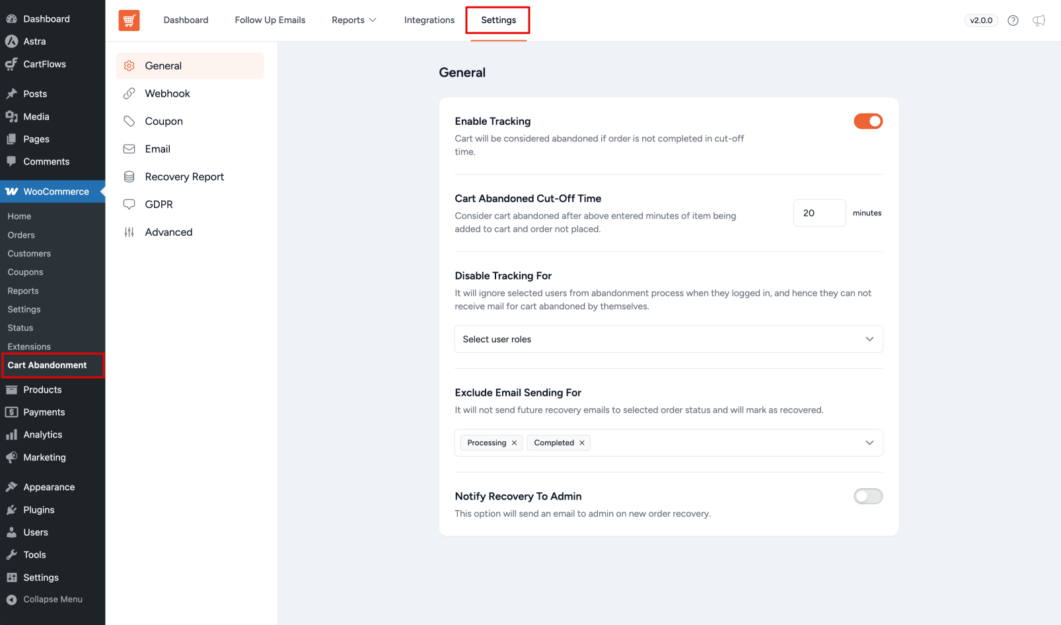Click the megaphone announcements icon
Image resolution: width=1061 pixels, height=625 pixels.
(x=1039, y=20)
